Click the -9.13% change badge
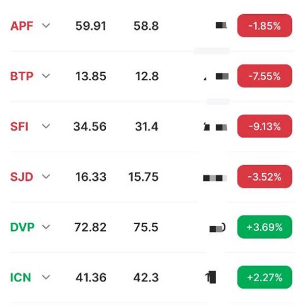 pyautogui.click(x=264, y=126)
